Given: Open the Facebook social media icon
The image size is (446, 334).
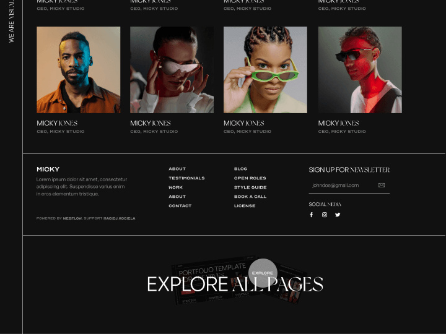Looking at the screenshot, I should [x=312, y=215].
